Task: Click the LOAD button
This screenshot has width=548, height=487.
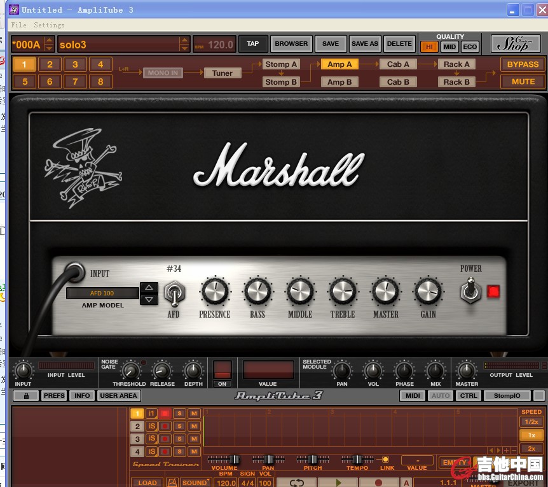Action: 147,483
